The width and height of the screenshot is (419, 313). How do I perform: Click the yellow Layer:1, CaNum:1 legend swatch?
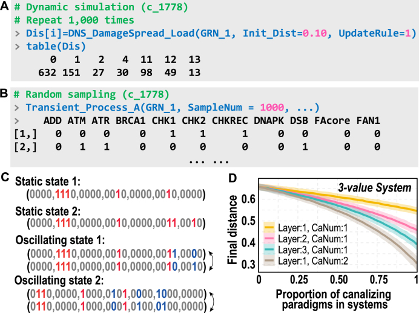pos(269,228)
